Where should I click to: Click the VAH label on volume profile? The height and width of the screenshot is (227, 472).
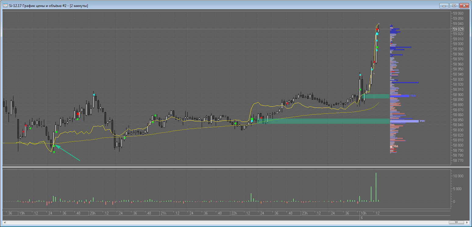pyautogui.click(x=413, y=96)
